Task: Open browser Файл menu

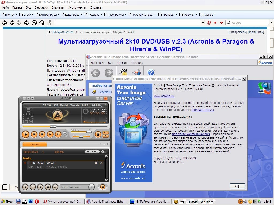Action: tap(5, 7)
